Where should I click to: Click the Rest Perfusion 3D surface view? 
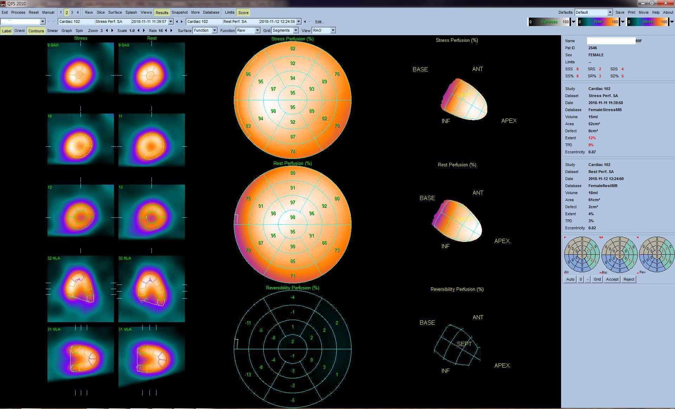pyautogui.click(x=457, y=221)
